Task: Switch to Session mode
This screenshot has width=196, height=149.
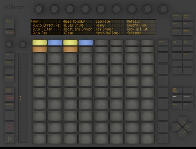Action: tap(188, 98)
